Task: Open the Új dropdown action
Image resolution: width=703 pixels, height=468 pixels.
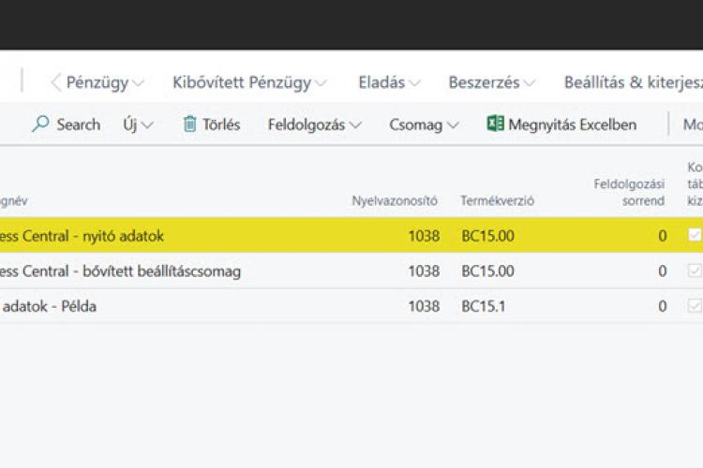Action: point(138,124)
